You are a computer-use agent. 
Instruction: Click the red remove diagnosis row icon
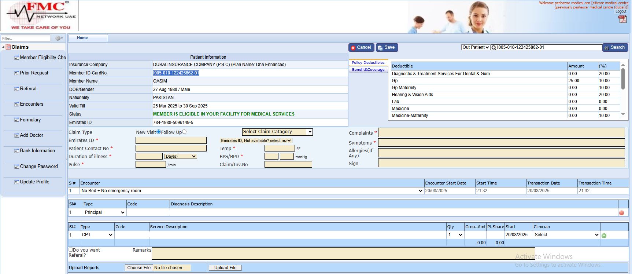pos(621,213)
